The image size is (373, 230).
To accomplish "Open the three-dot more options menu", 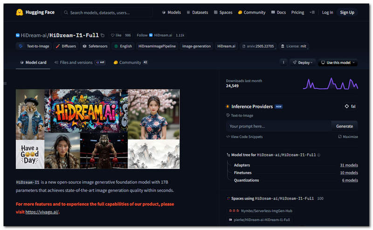I will [x=283, y=63].
